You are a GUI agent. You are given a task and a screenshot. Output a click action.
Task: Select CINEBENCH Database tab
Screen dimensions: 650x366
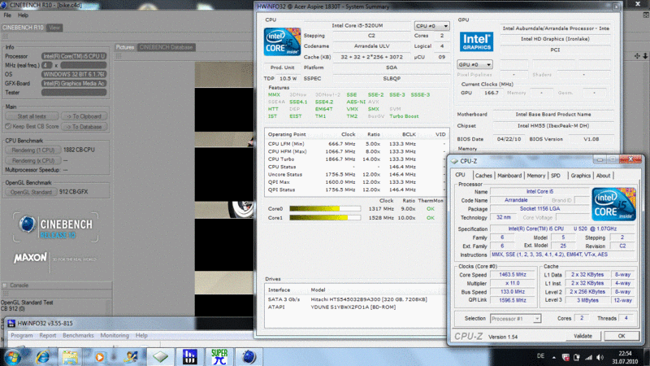pyautogui.click(x=166, y=47)
